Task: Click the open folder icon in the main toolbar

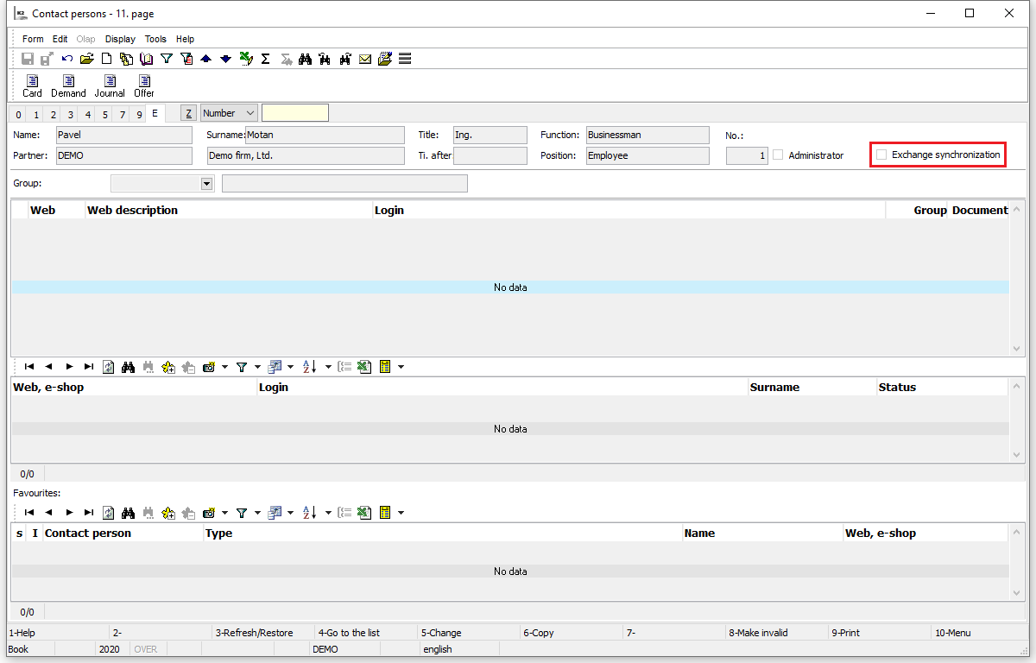Action: click(86, 59)
